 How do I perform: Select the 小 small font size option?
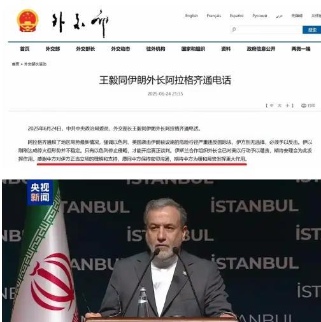click(x=287, y=106)
